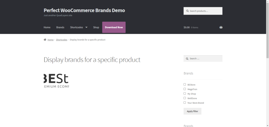Open the Home menu item
This screenshot has width=269, height=127.
point(47,27)
